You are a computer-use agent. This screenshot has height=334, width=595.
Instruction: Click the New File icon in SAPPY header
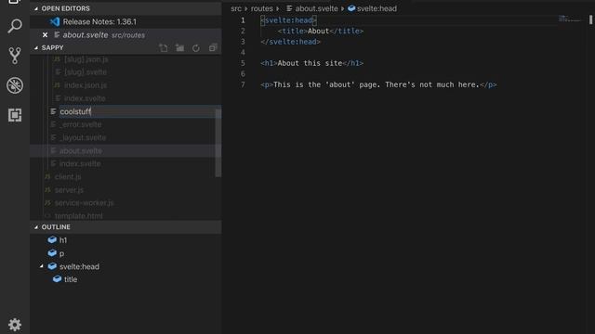point(164,47)
